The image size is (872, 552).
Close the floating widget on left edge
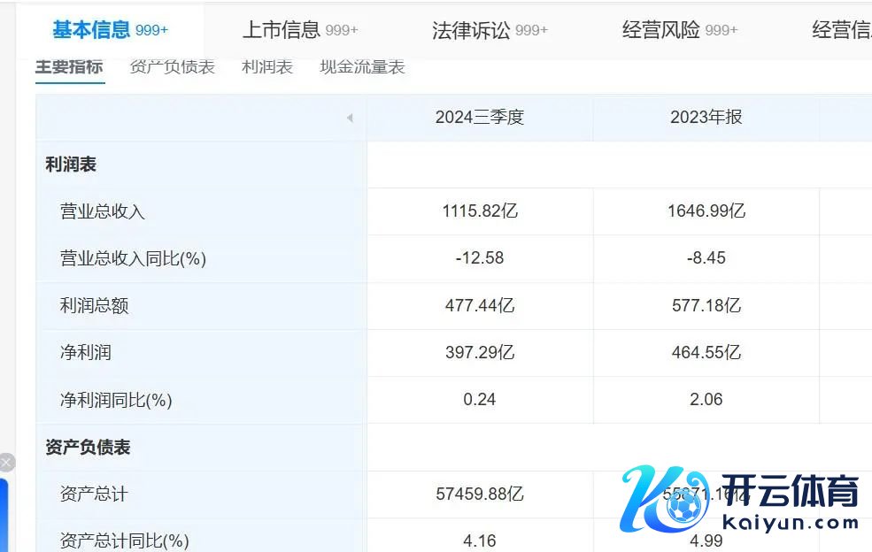pyautogui.click(x=6, y=462)
